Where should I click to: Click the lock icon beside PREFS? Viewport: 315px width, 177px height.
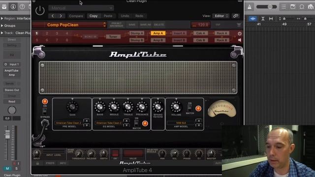tap(37, 163)
